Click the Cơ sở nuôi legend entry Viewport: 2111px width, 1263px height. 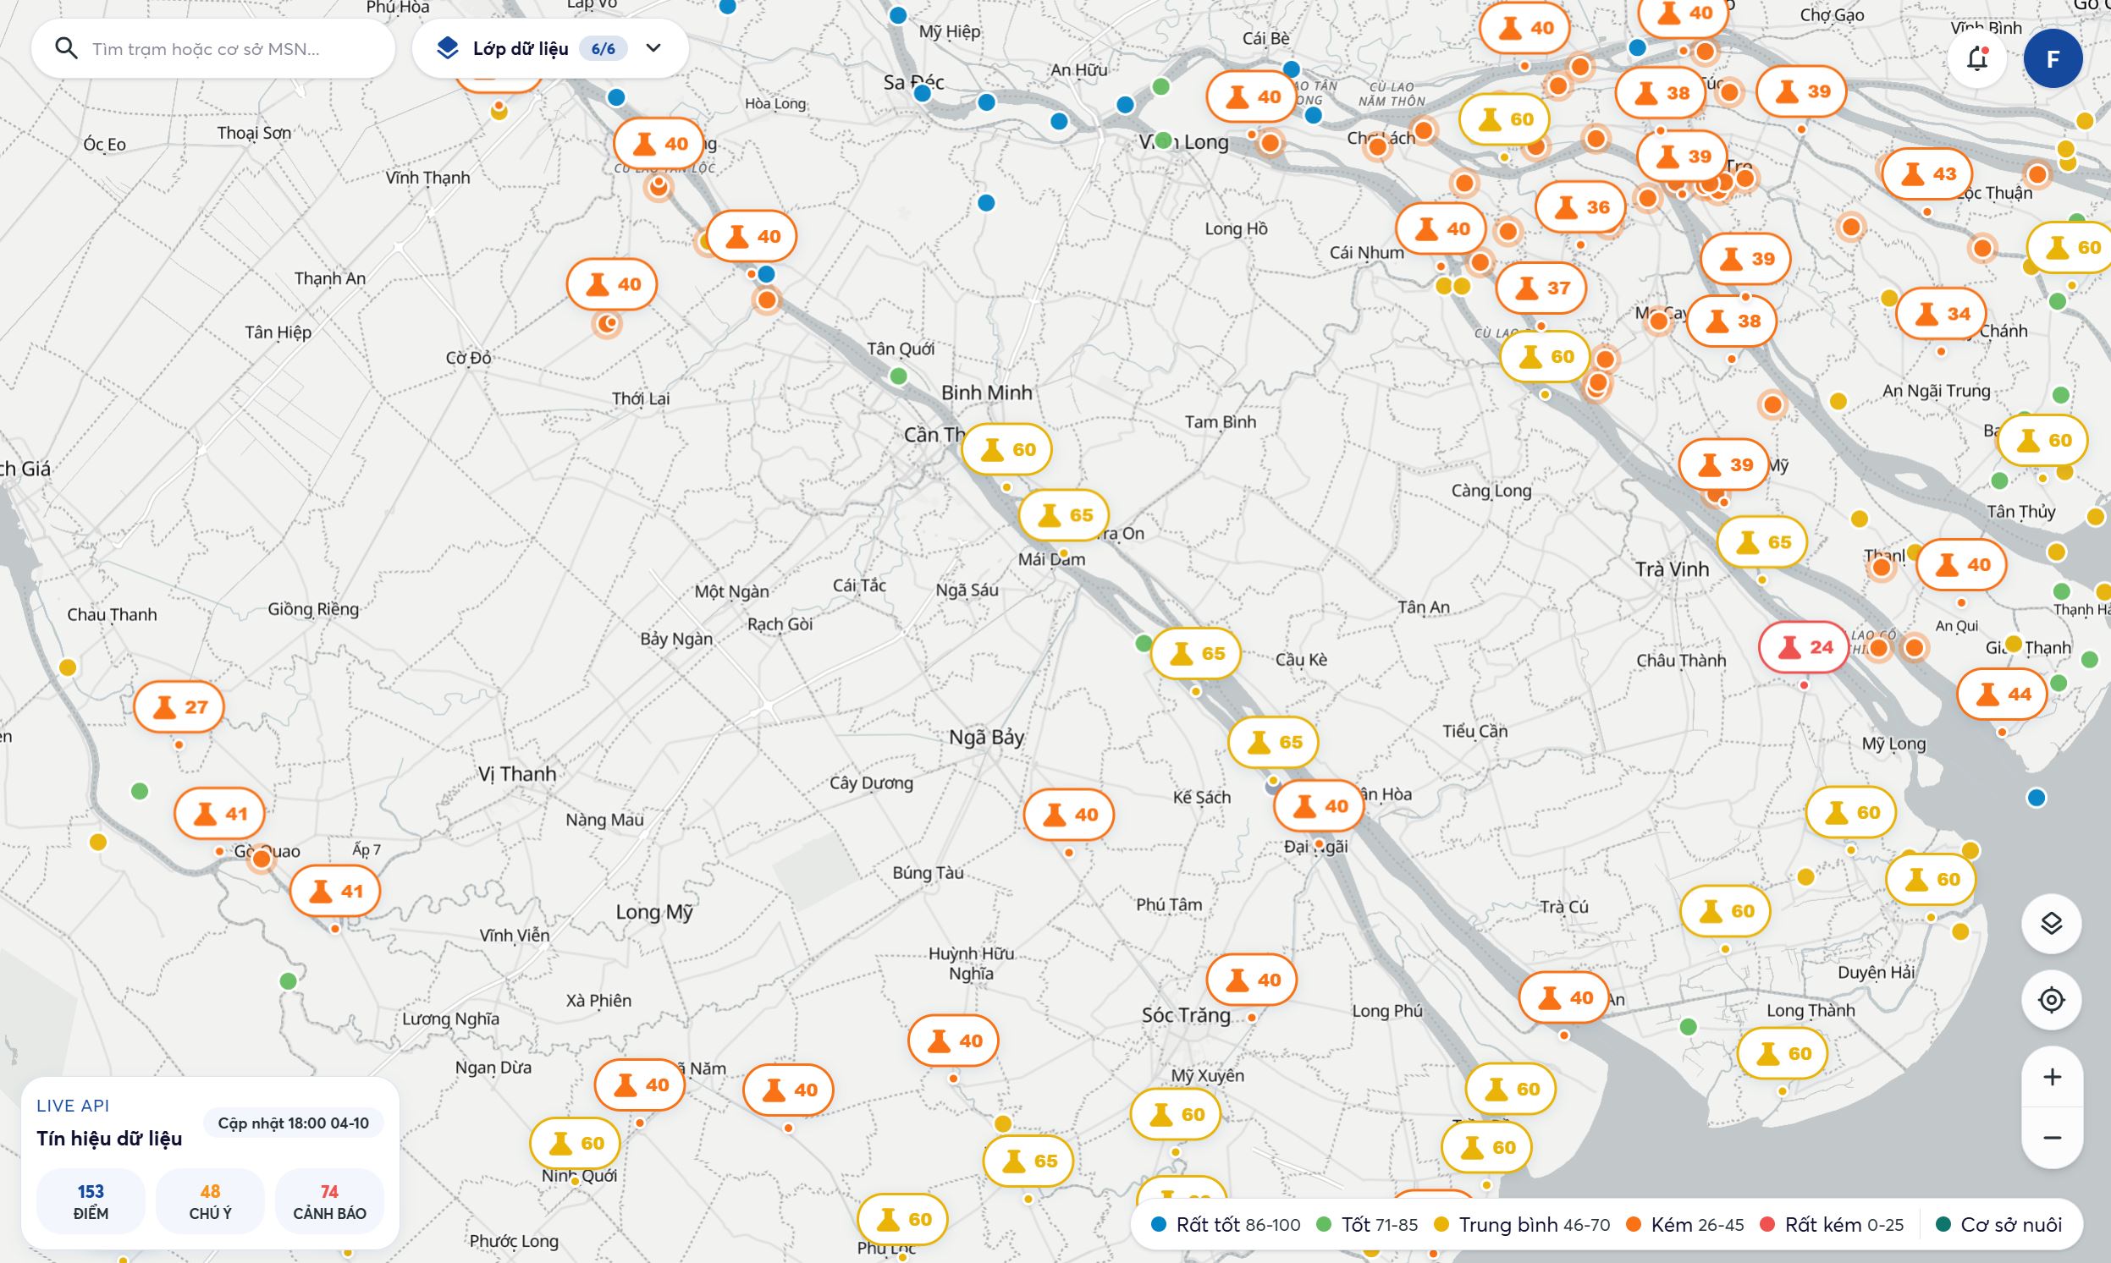click(1998, 1225)
